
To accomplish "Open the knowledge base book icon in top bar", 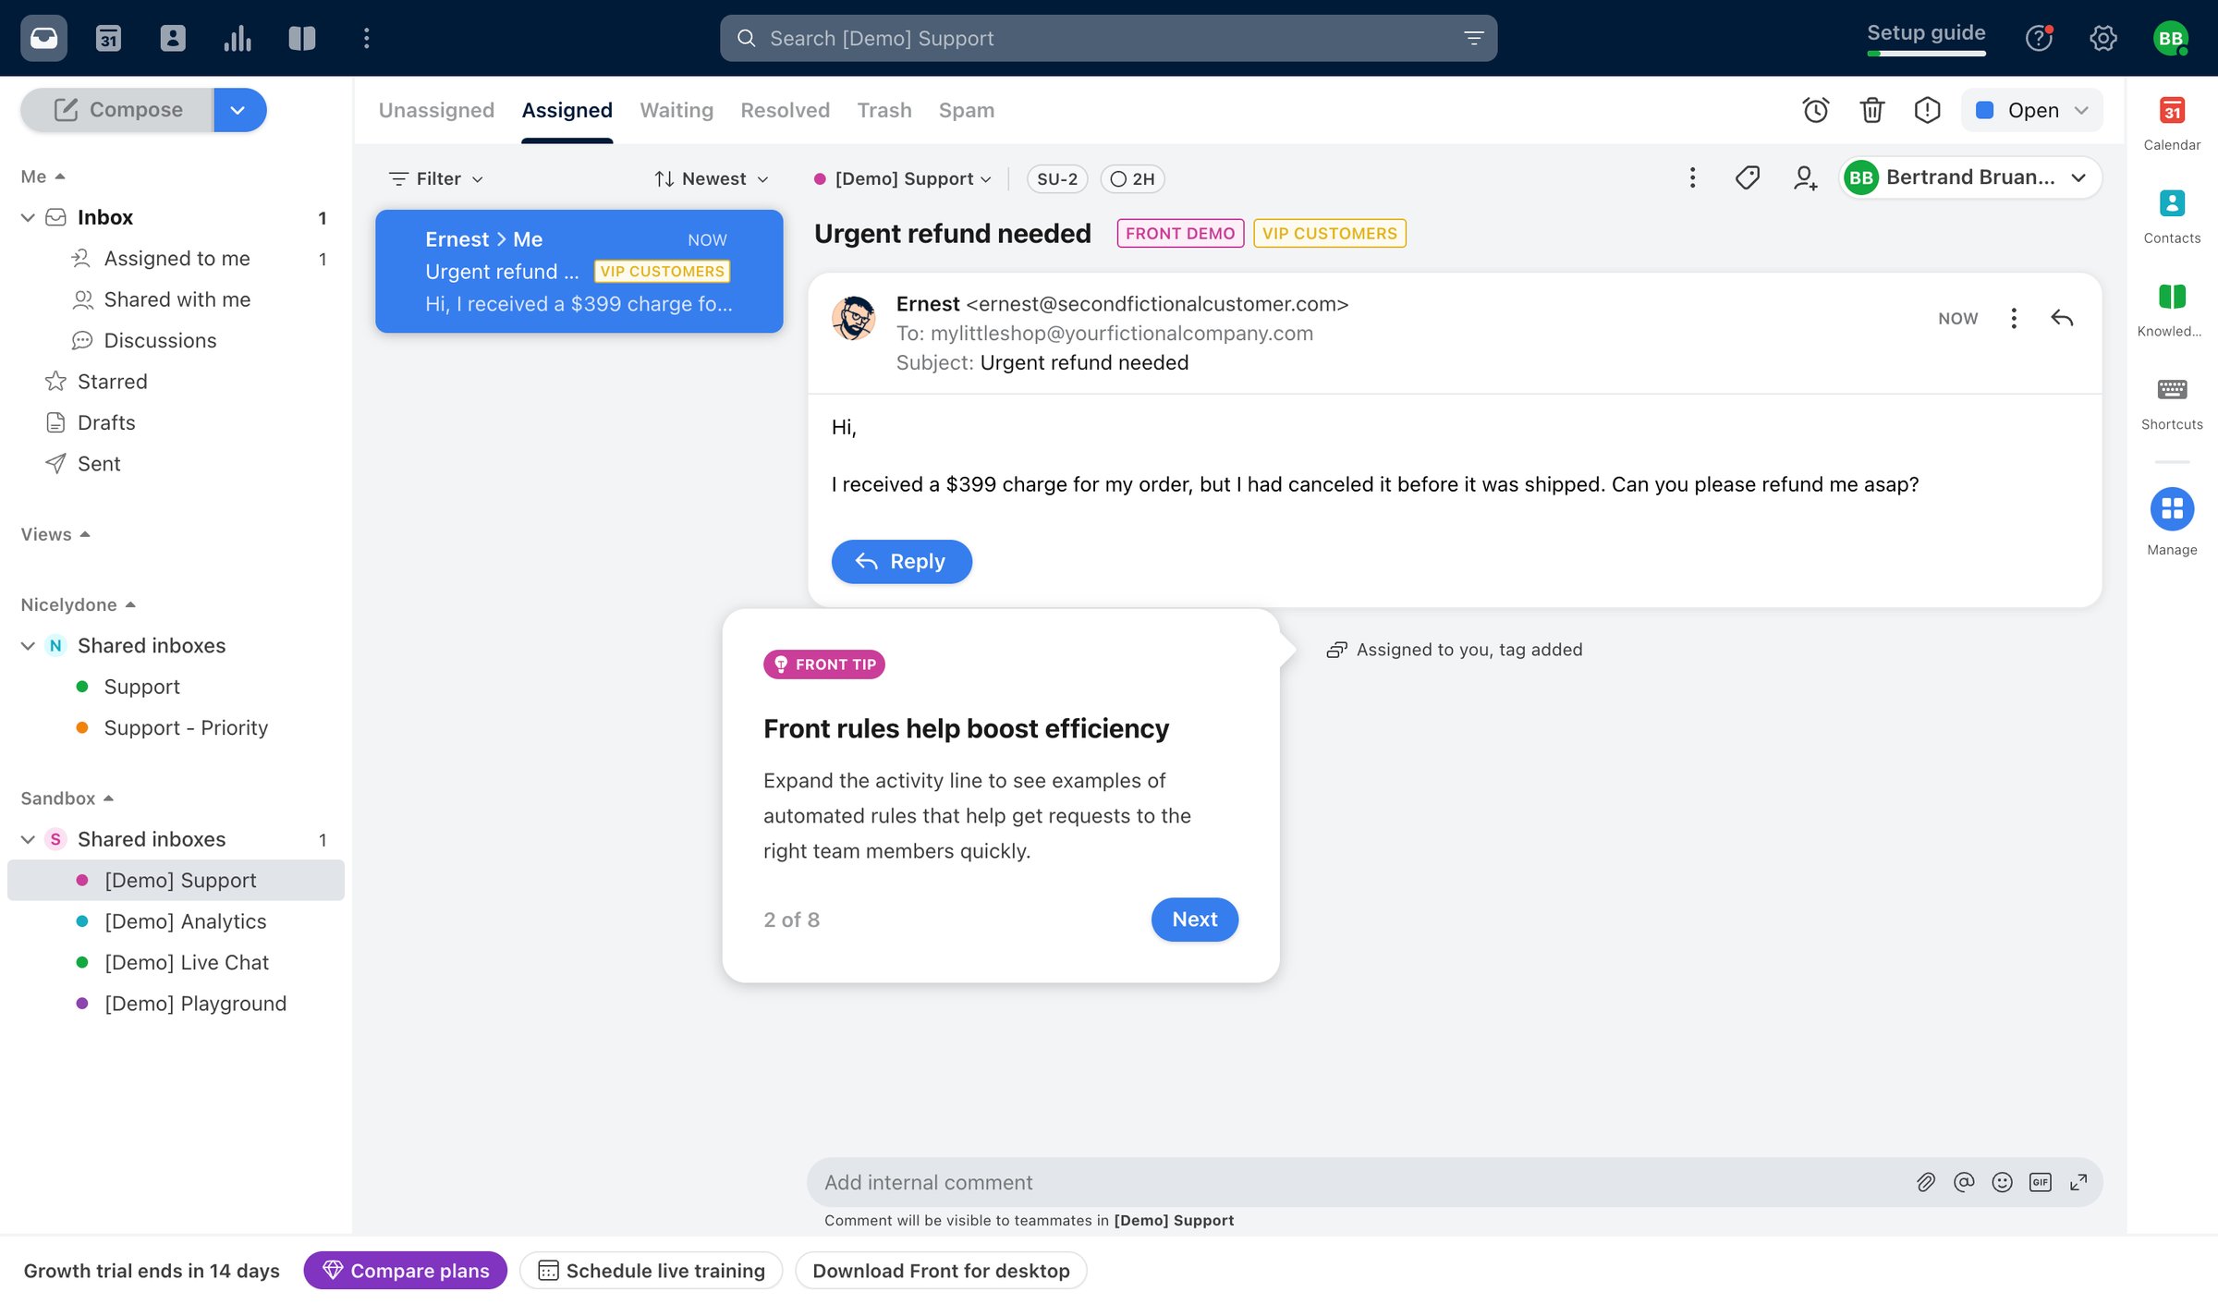I will click(x=302, y=38).
